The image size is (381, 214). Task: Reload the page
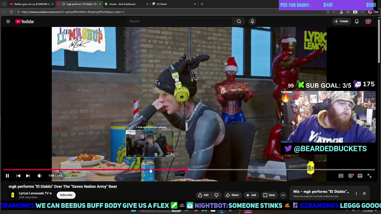11,12
